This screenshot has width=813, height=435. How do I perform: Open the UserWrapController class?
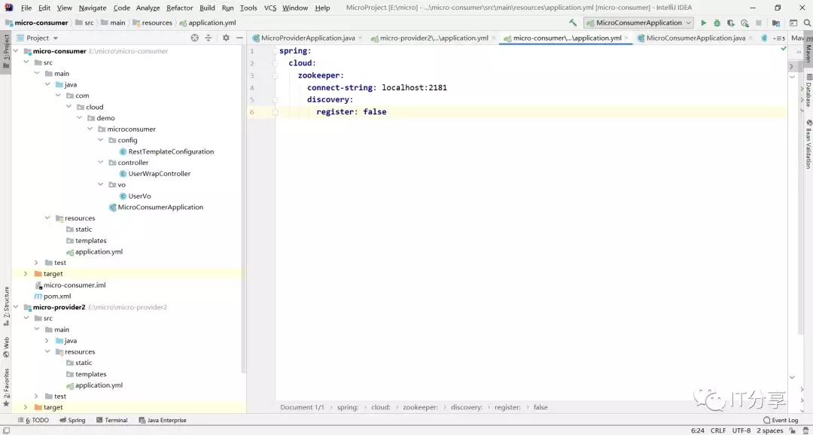pyautogui.click(x=154, y=174)
